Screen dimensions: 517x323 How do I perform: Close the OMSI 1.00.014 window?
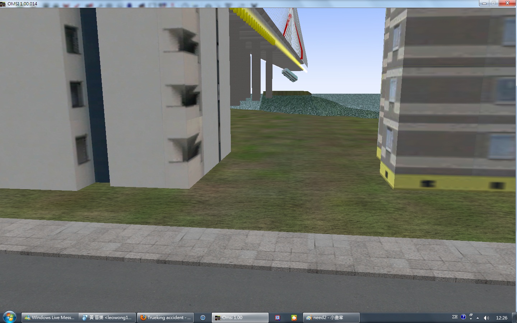coord(508,3)
